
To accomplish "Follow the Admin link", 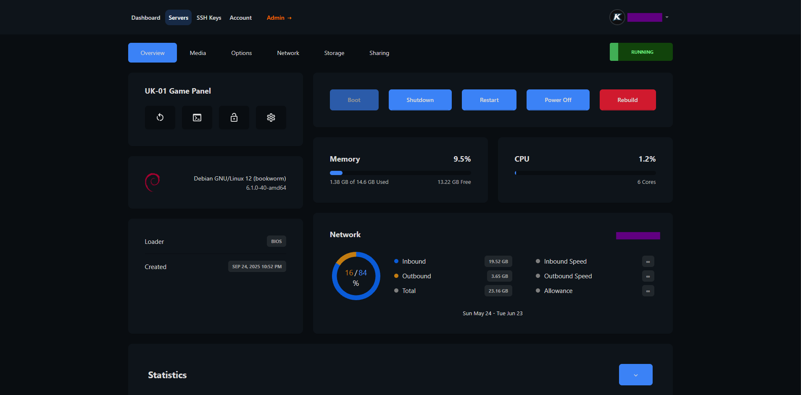I will [279, 18].
